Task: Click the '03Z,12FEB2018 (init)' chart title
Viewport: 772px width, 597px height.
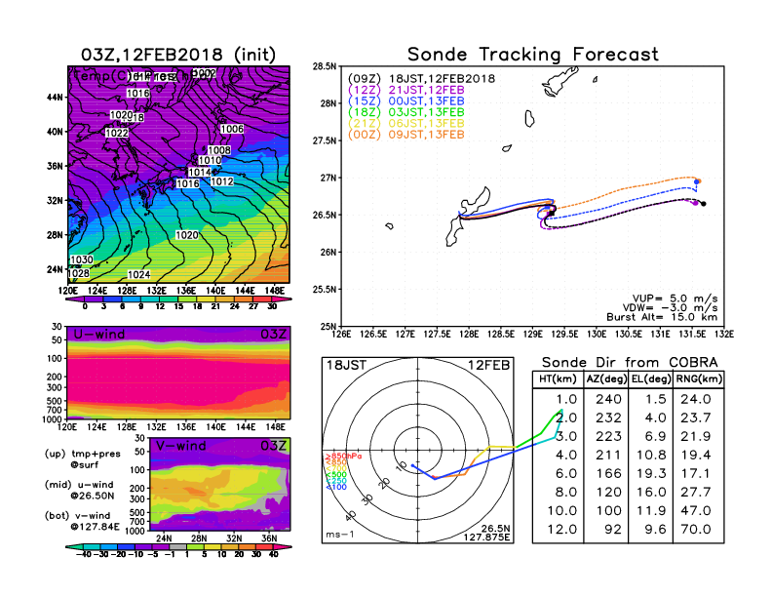Action: point(178,55)
